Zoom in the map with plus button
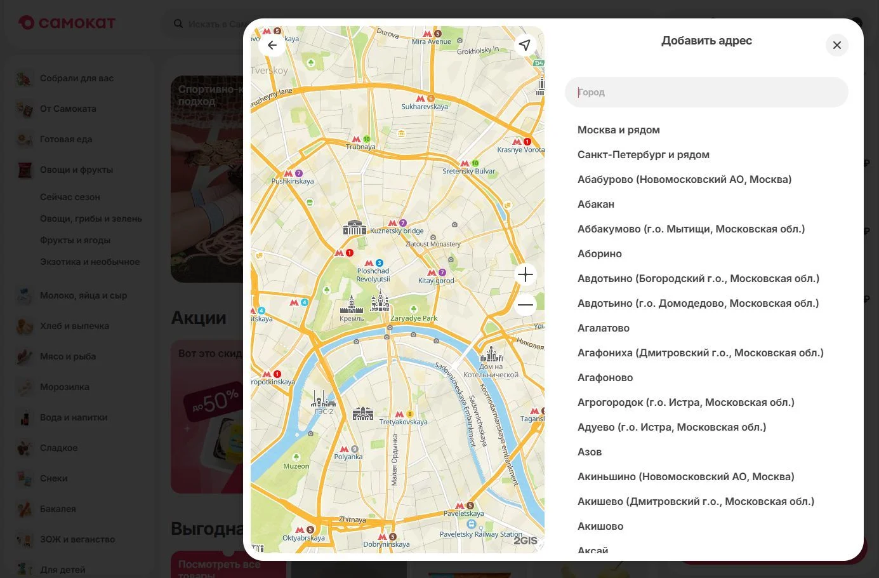The height and width of the screenshot is (578, 879). (x=525, y=274)
